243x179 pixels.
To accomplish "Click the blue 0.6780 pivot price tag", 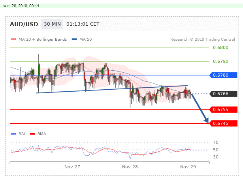I will tap(223, 75).
